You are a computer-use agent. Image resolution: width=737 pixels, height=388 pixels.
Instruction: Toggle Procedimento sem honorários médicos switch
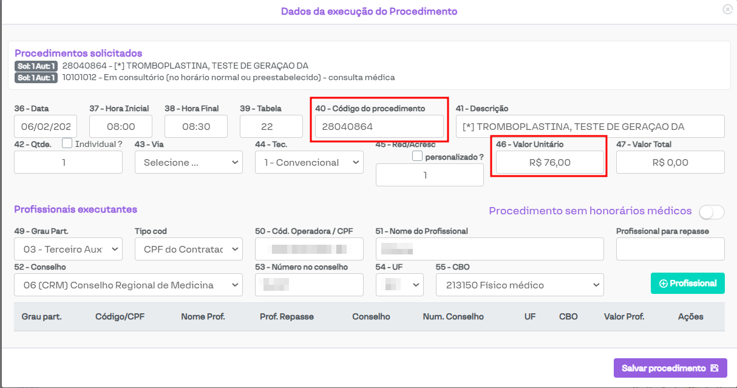712,211
